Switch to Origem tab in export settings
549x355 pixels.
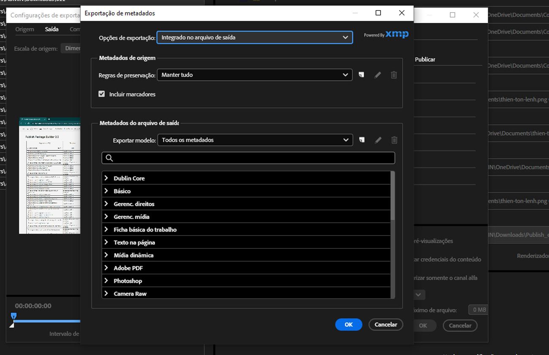(24, 29)
